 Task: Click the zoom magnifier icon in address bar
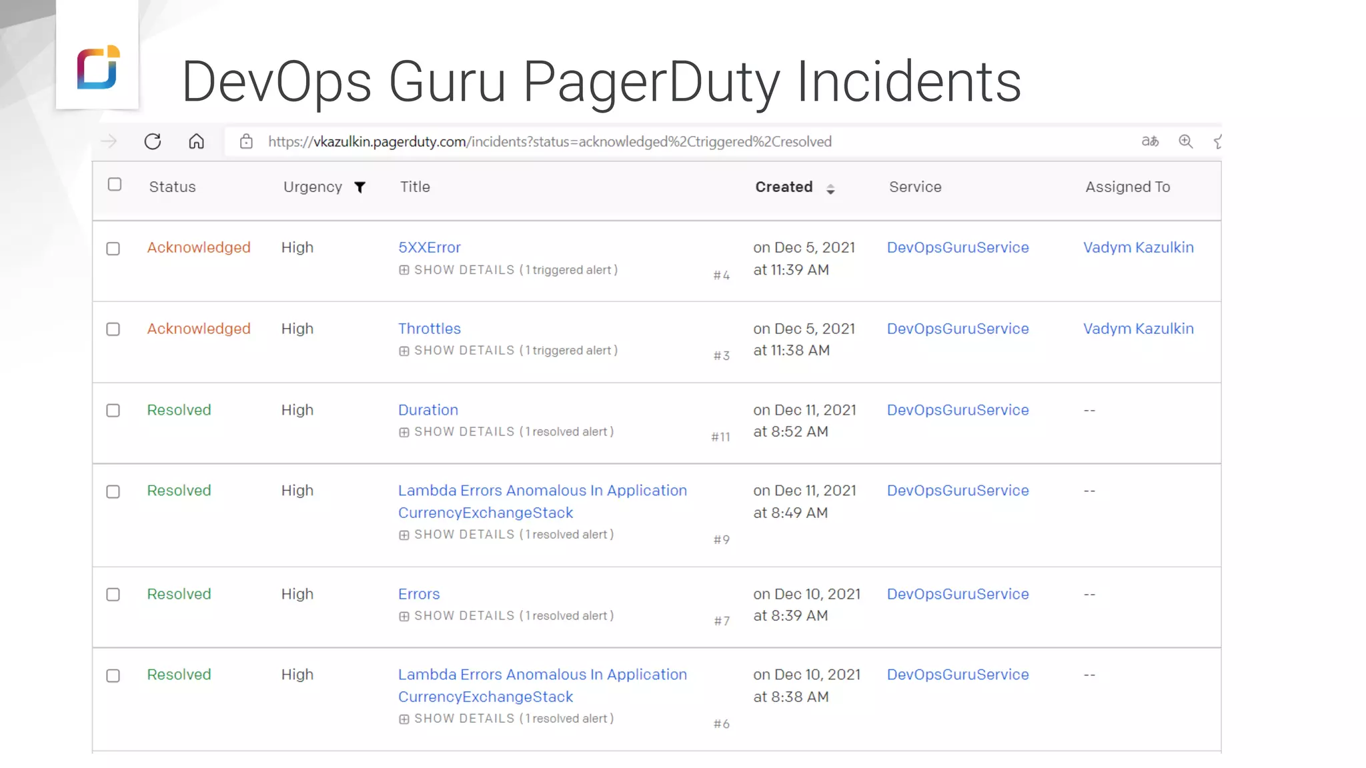[x=1185, y=141]
